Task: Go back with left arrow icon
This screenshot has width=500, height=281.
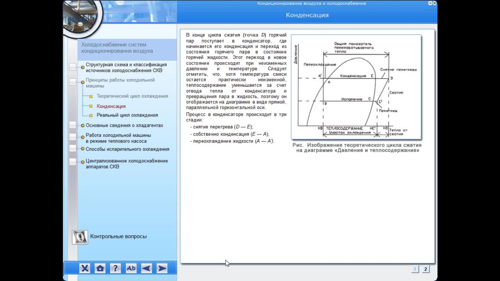Action: 146,268
